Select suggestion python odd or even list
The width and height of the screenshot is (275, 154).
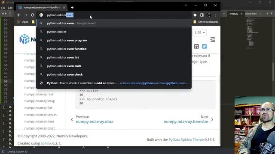point(114,57)
